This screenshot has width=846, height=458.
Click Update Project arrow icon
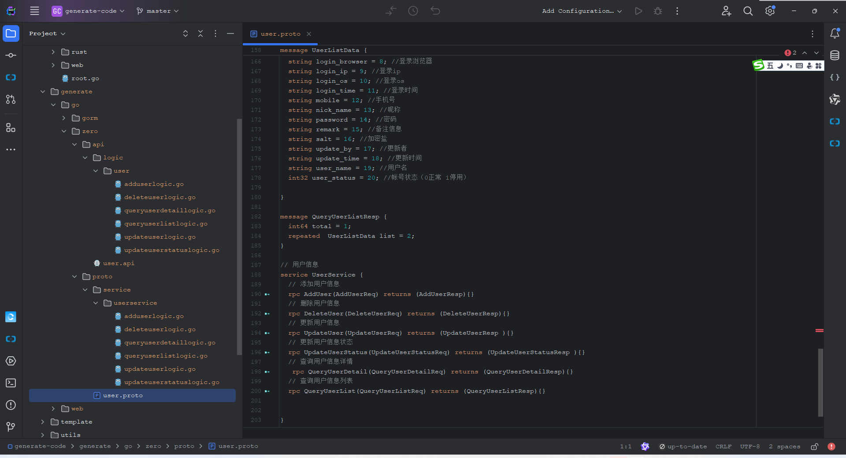coord(391,11)
